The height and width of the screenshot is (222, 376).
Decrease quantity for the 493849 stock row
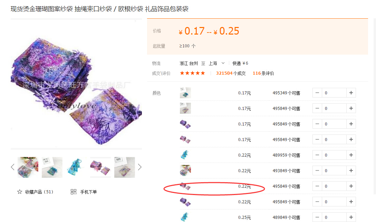pyautogui.click(x=317, y=170)
